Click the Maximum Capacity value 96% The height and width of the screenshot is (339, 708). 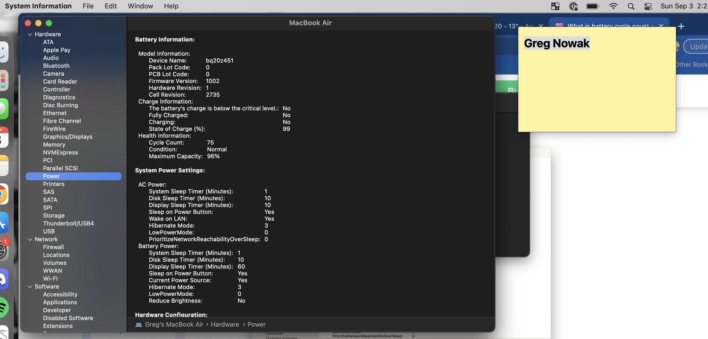[x=213, y=156]
